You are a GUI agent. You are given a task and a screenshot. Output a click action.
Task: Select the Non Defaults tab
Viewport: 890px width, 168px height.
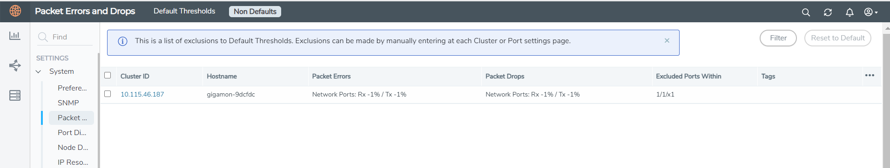255,12
